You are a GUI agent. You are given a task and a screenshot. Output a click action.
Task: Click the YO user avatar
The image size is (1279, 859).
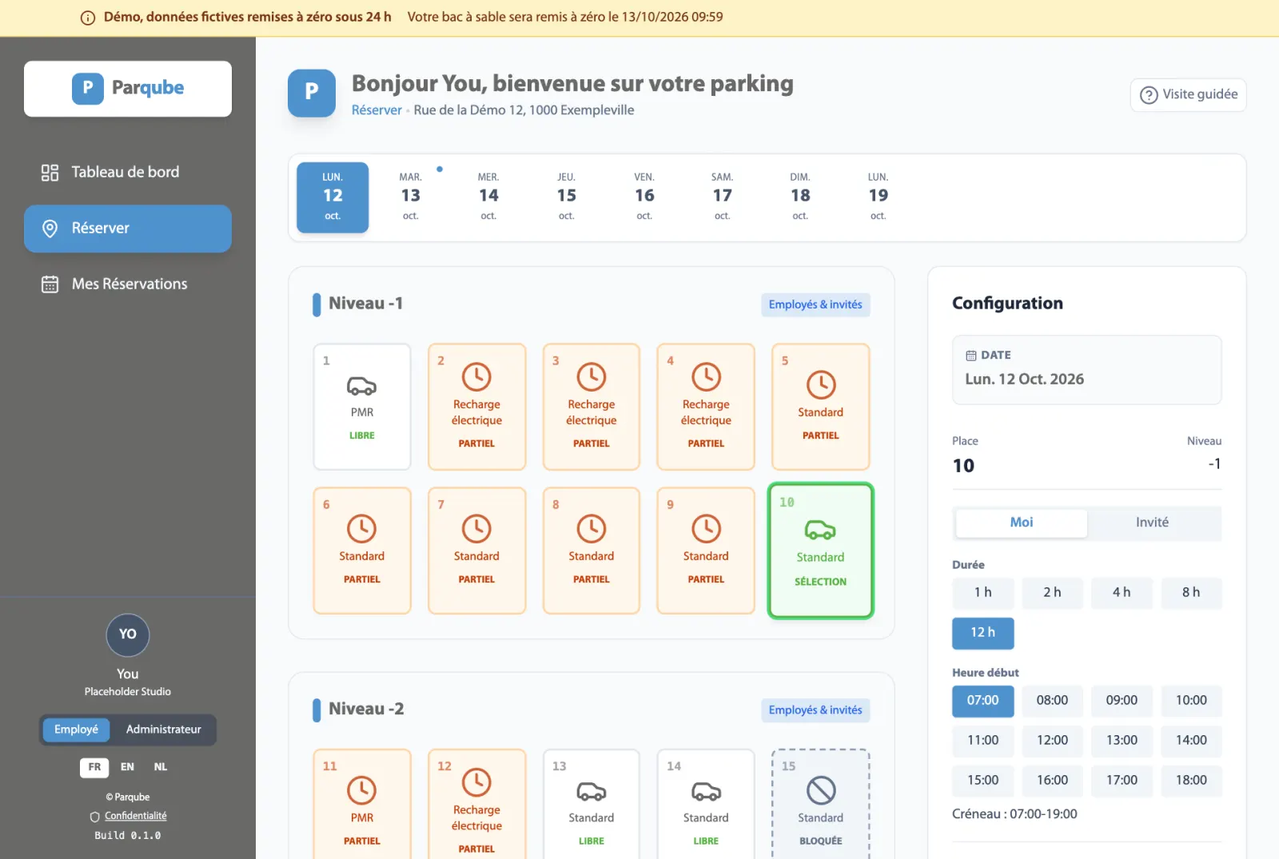pyautogui.click(x=128, y=634)
